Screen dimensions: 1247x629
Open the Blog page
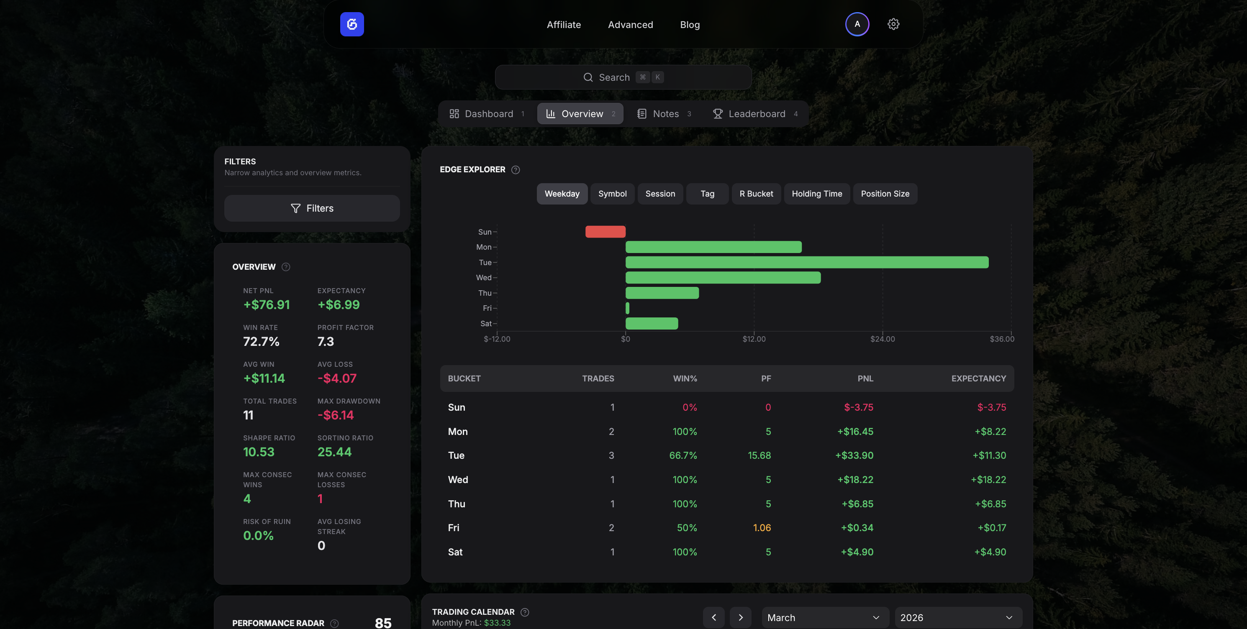689,24
